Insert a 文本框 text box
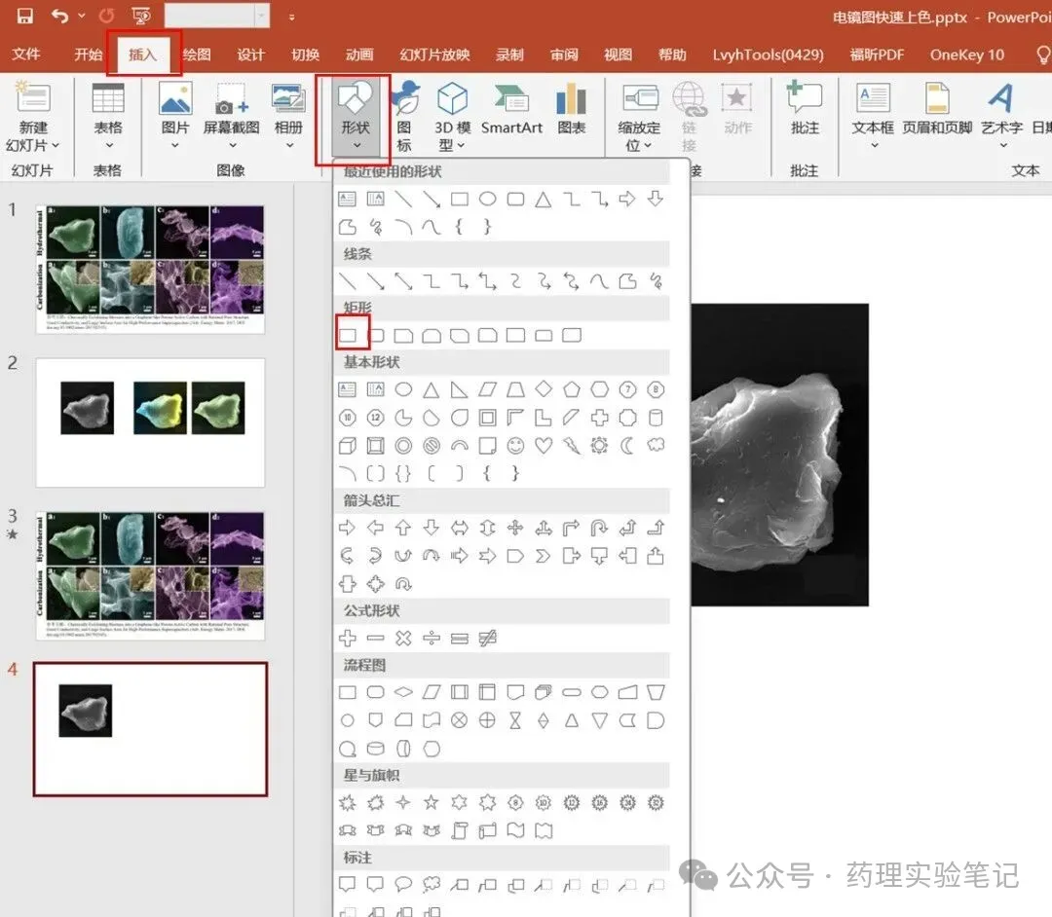Screen dimensions: 1052x917 point(873,117)
